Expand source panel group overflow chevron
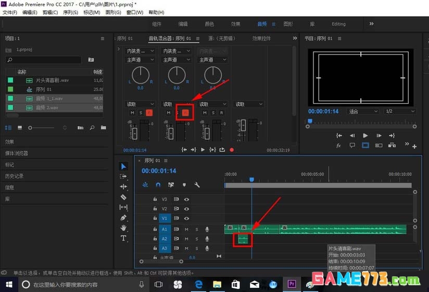The image size is (429, 292). click(295, 38)
